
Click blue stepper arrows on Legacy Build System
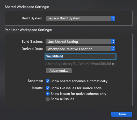click(x=113, y=18)
